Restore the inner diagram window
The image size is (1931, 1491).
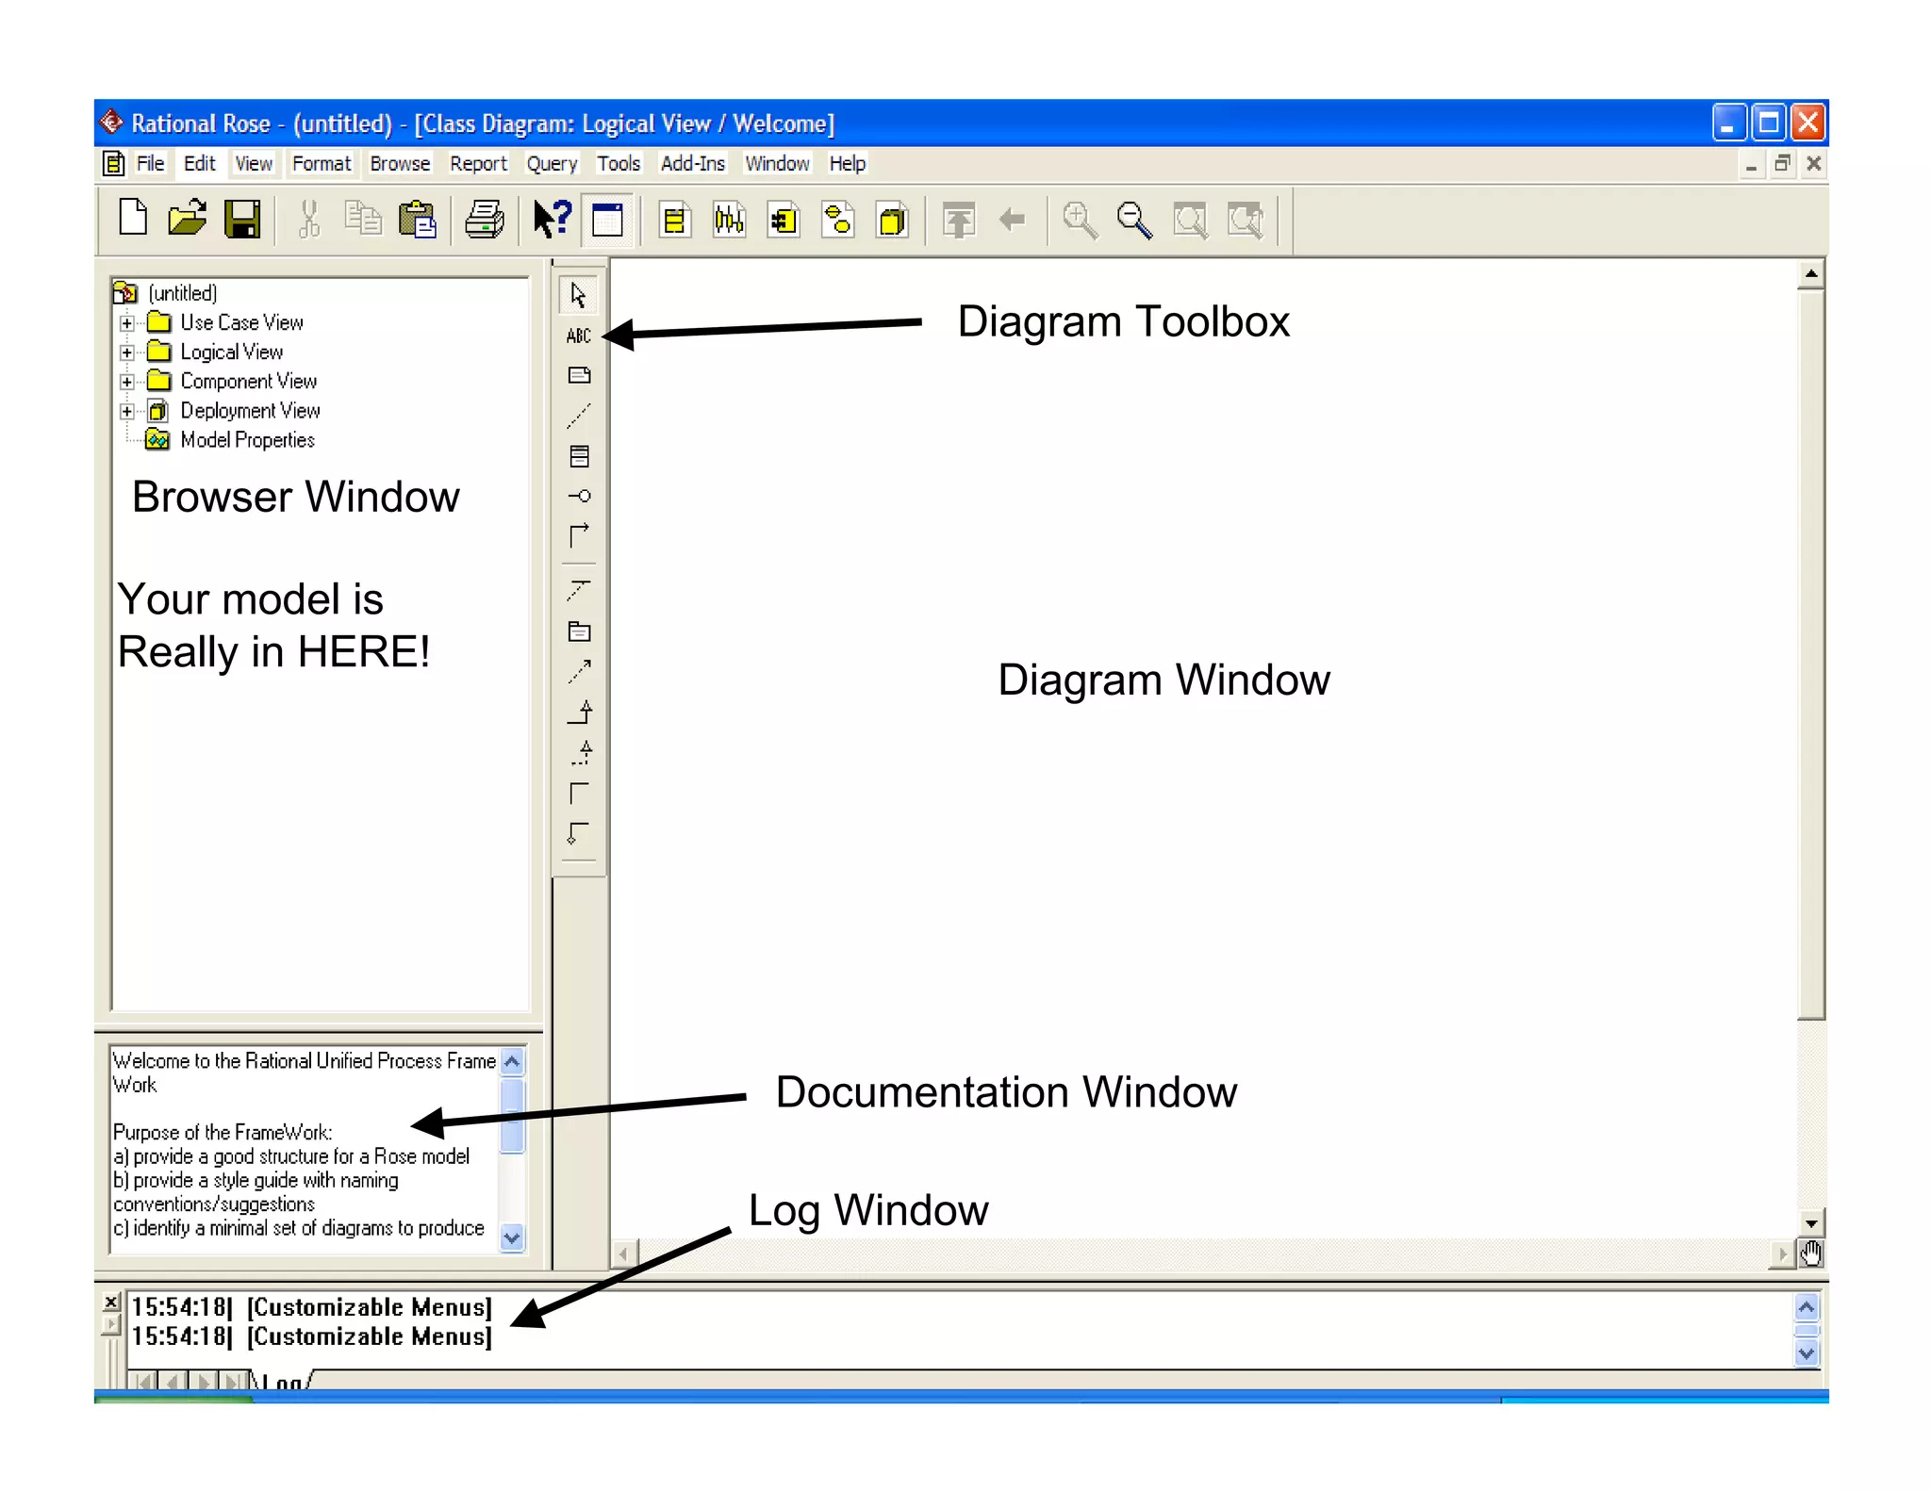click(x=1781, y=164)
